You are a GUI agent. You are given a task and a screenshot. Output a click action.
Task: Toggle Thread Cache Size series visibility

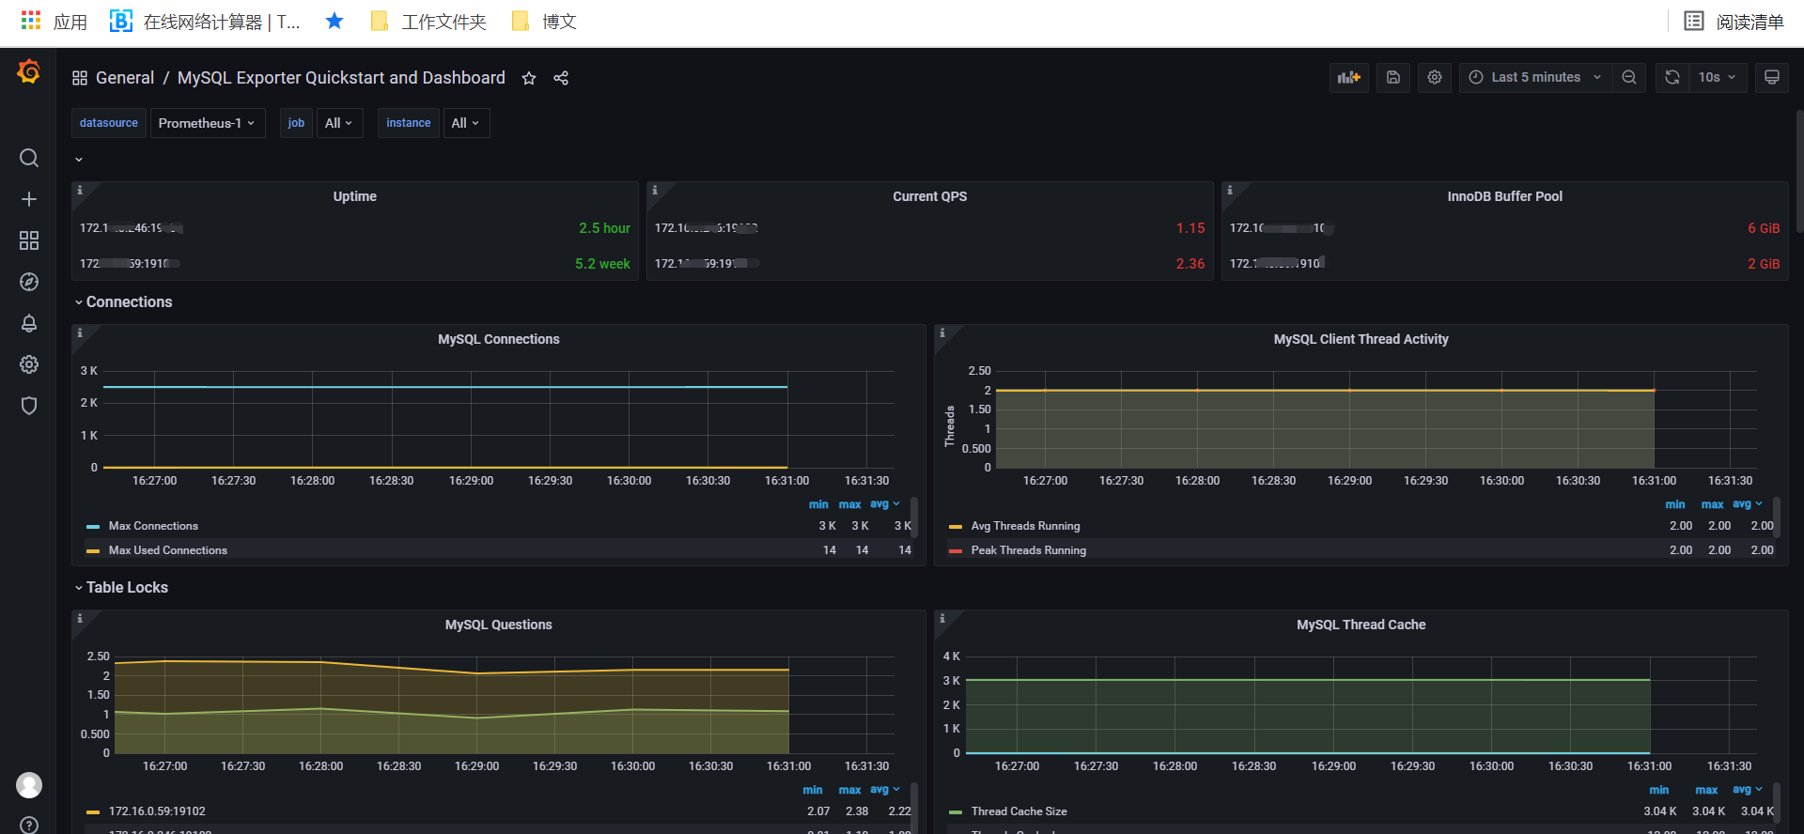click(x=1019, y=811)
